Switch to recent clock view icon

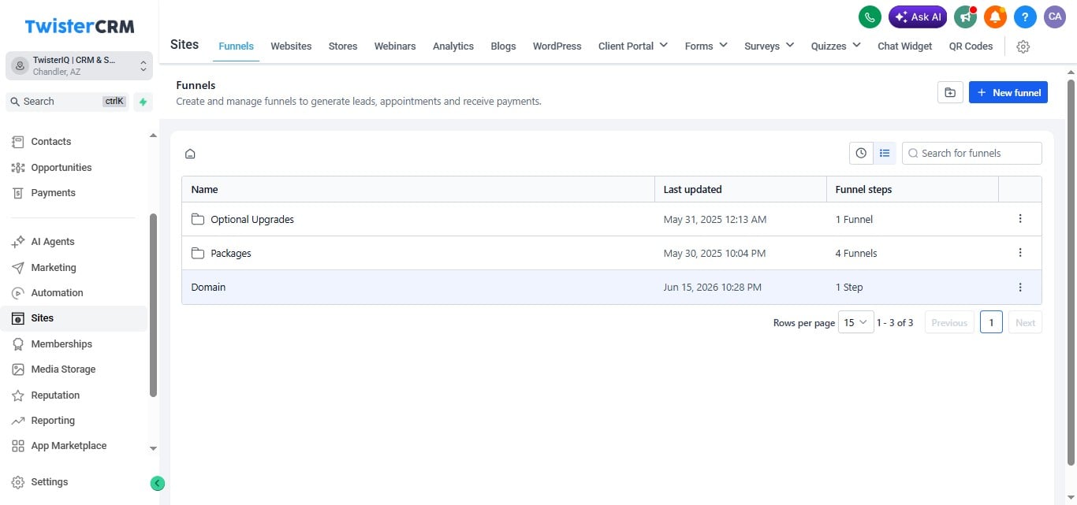point(861,153)
